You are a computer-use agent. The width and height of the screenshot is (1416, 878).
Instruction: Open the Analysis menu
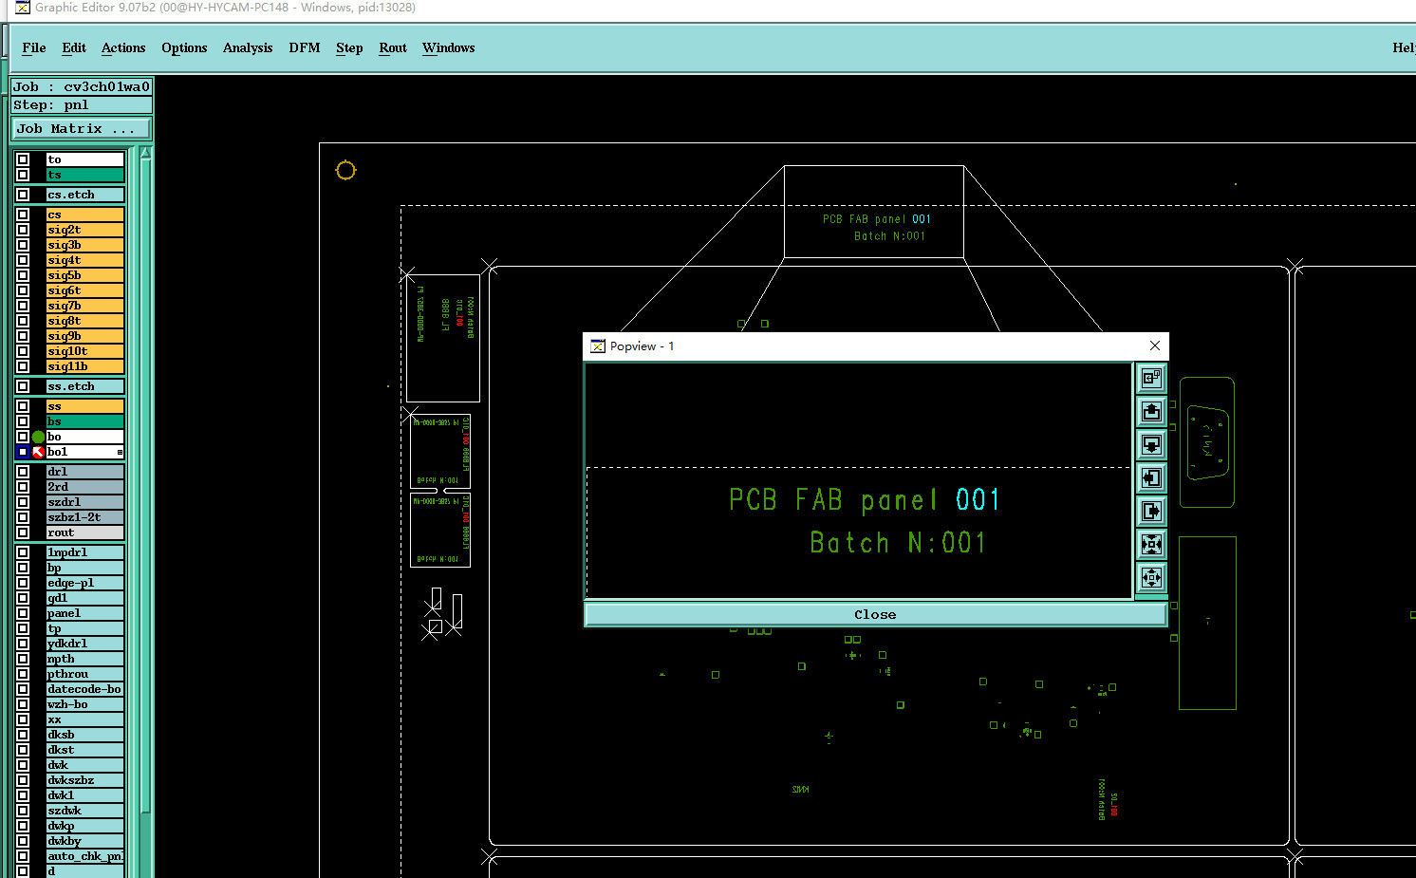click(248, 48)
